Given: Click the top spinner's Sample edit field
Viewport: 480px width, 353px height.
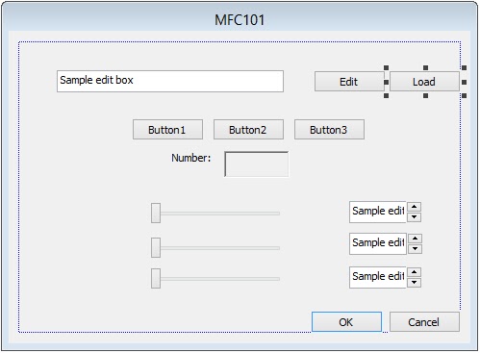Looking at the screenshot, I should click(x=378, y=212).
